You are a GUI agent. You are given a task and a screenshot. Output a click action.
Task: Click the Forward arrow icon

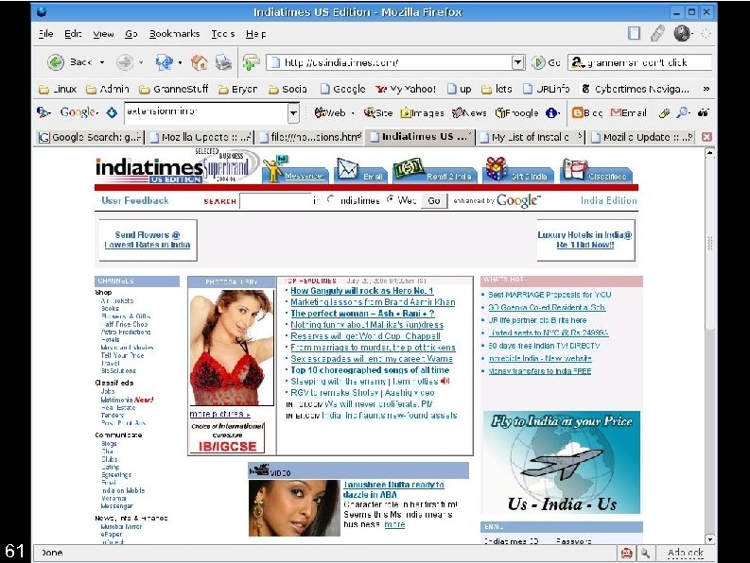(x=125, y=62)
